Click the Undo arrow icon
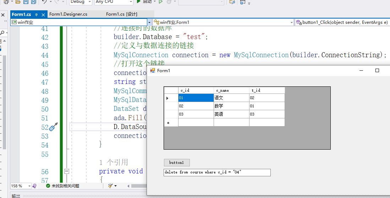Image resolution: width=390 pixels, height=198 pixels. click(44, 2)
